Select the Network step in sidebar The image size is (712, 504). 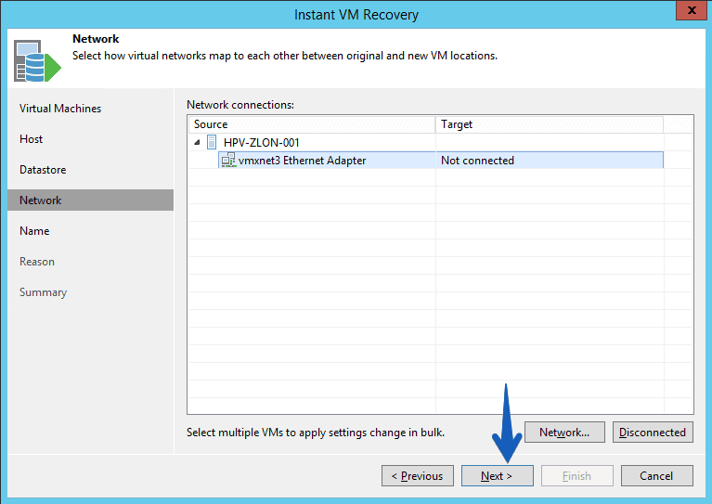tap(90, 200)
